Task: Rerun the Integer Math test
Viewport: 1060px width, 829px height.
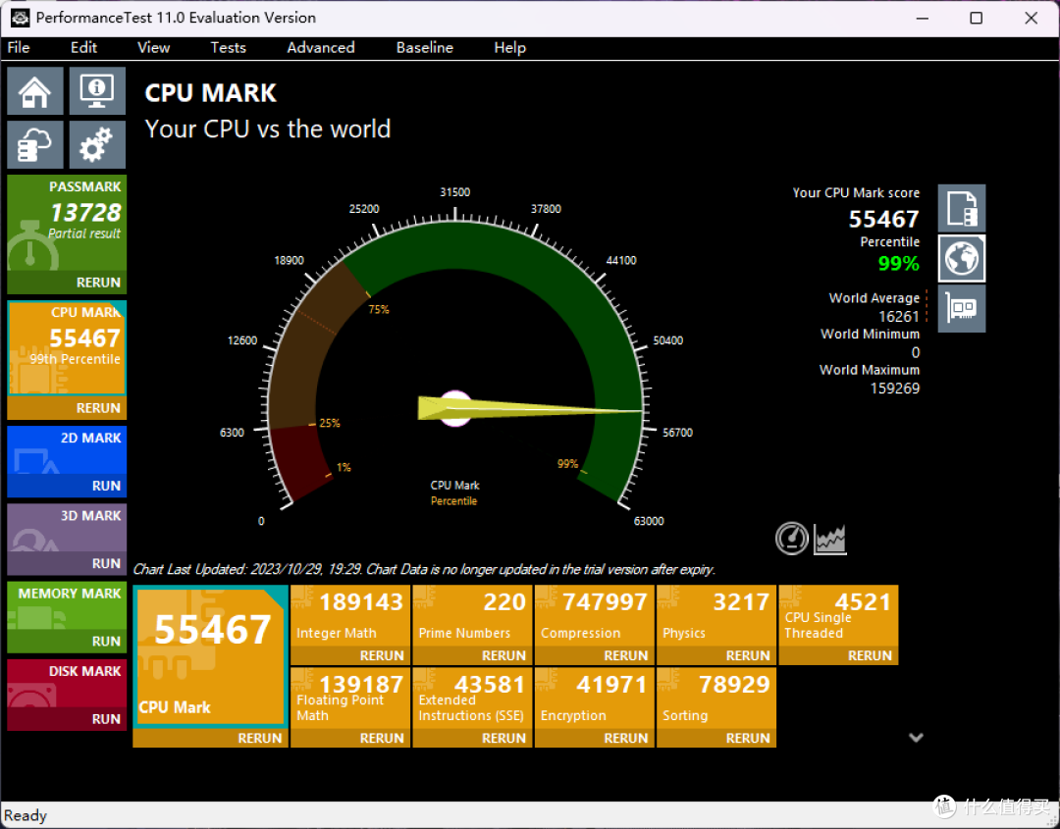Action: point(350,655)
